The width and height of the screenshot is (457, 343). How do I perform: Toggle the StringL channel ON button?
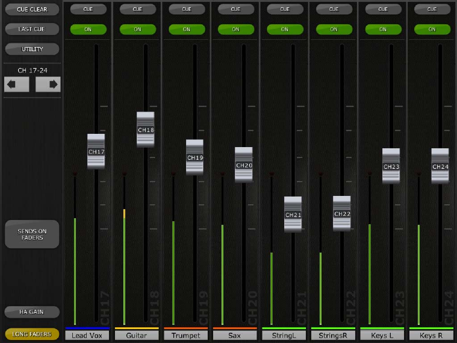click(x=285, y=30)
